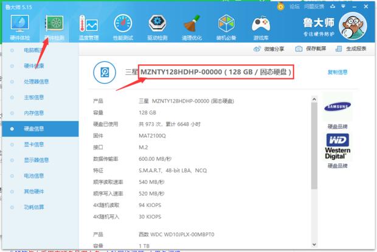
Task: Click the disk details scrollbar thumb
Action: (x=314, y=146)
